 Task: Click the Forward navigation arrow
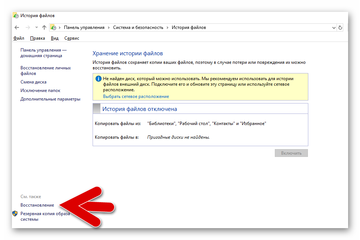pos(28,27)
